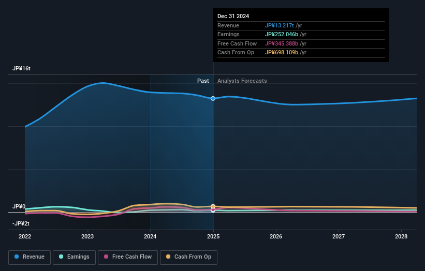
Task: Click the 2028 x-axis label
Action: [401, 236]
